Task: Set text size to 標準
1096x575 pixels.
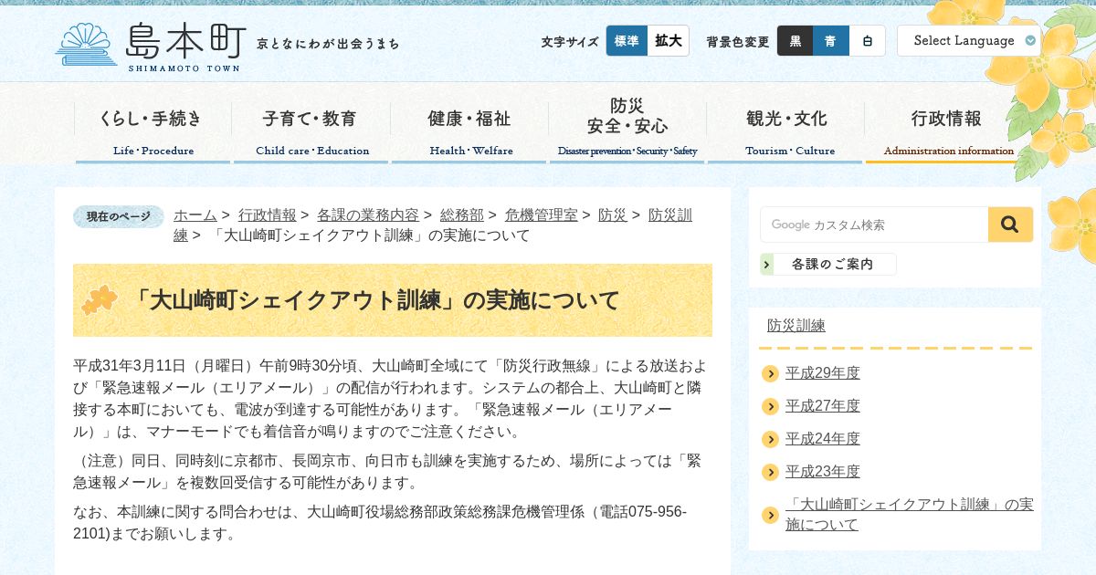Action: tap(627, 41)
